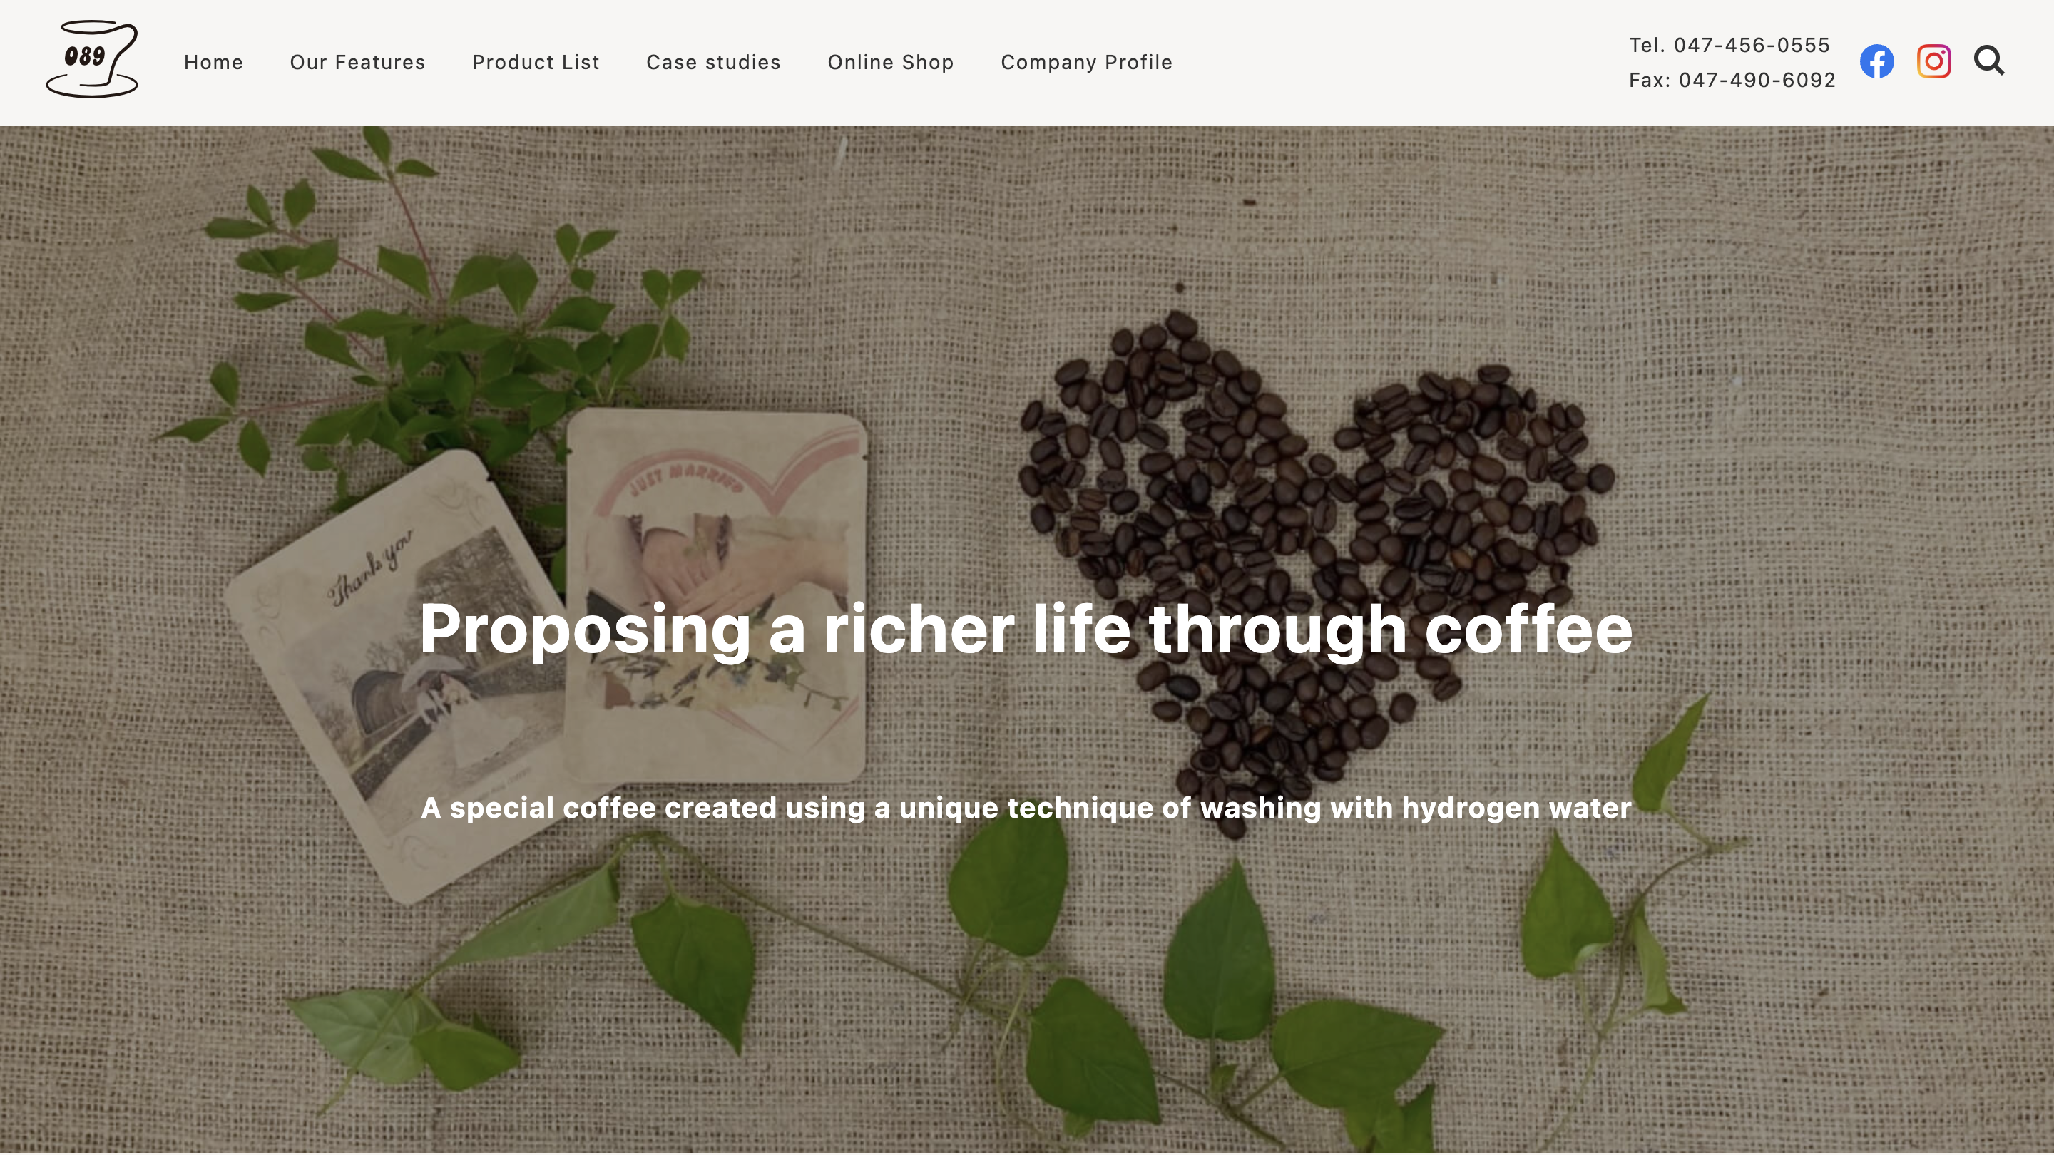The height and width of the screenshot is (1155, 2054).
Task: Click the Fax: 047-490-6092 number
Action: click(x=1732, y=80)
